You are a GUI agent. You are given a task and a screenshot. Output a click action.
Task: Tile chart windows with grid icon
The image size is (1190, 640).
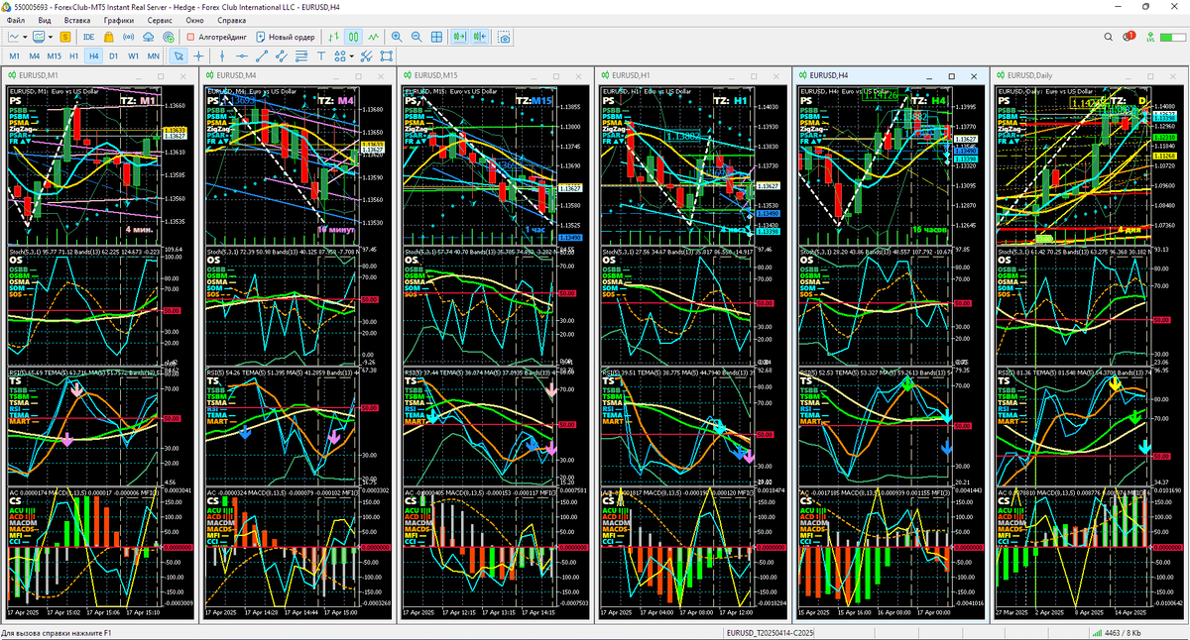436,37
